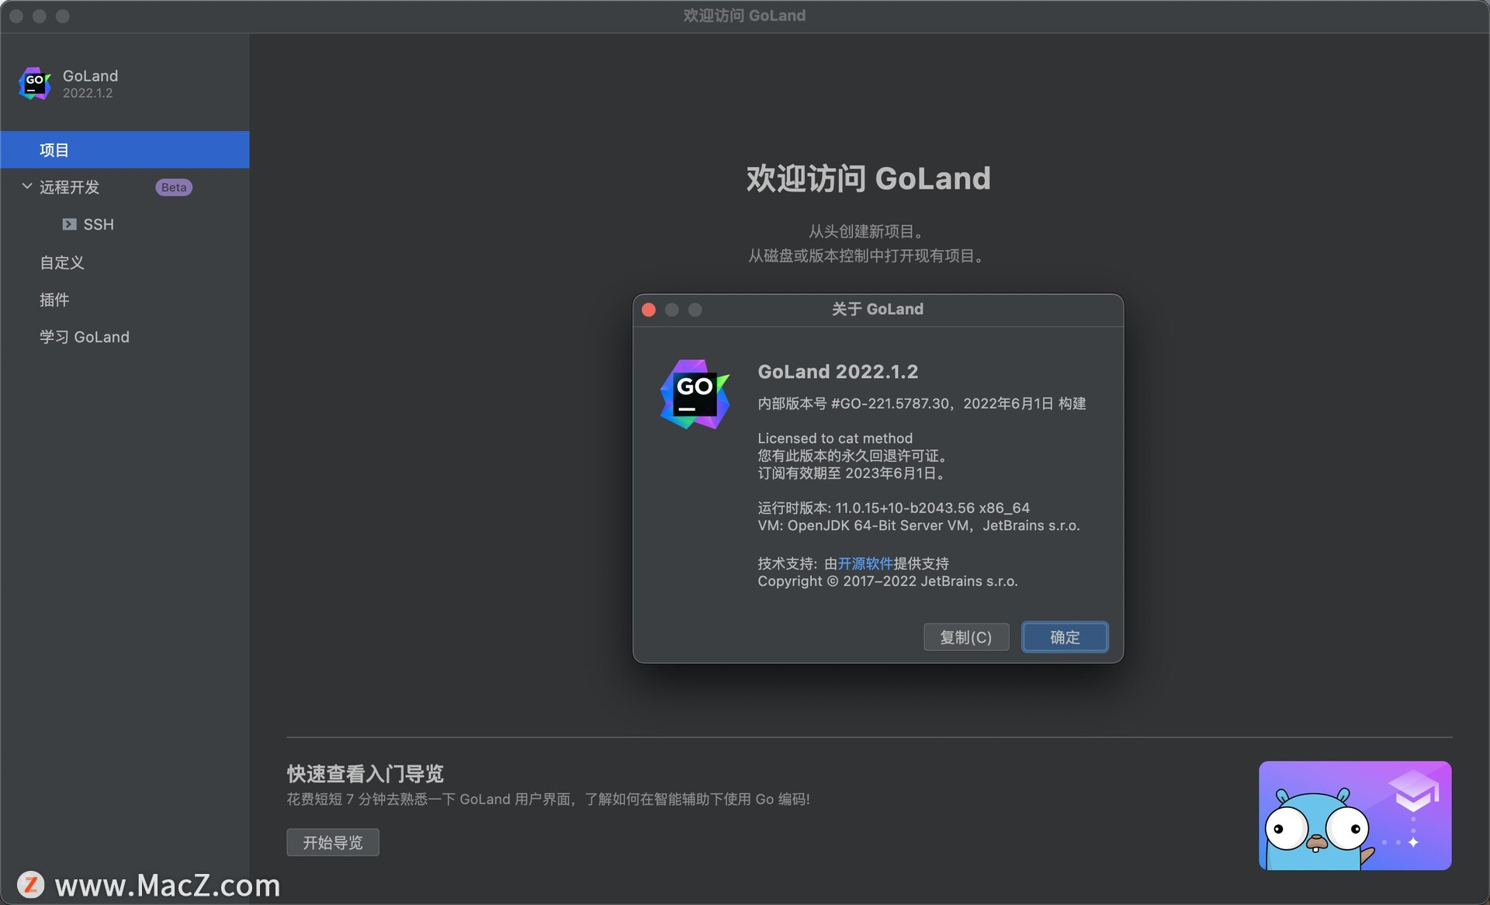Click the 关于 GoLand dialog title bar text
The width and height of the screenshot is (1490, 905).
click(878, 309)
